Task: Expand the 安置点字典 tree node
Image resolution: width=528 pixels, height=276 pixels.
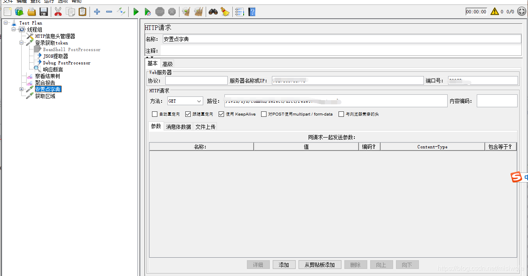Action: [22, 89]
